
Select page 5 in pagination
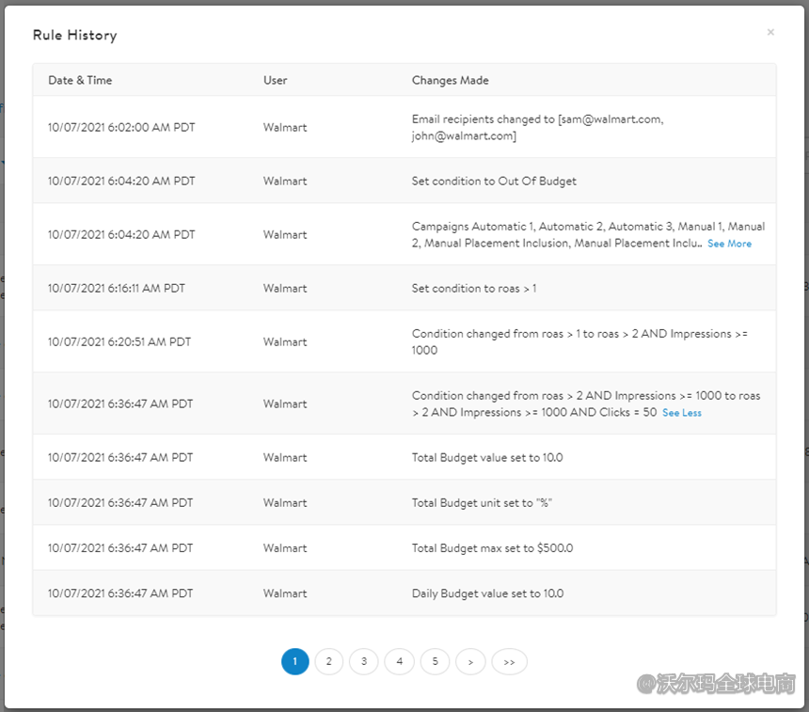coord(435,662)
